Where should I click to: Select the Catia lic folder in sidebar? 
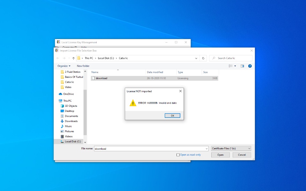[x=68, y=82]
